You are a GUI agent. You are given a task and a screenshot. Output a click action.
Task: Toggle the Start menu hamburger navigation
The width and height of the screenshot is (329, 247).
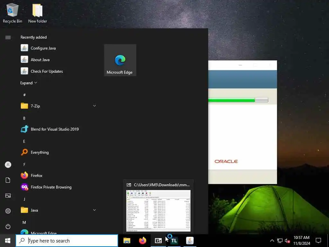[x=8, y=37]
